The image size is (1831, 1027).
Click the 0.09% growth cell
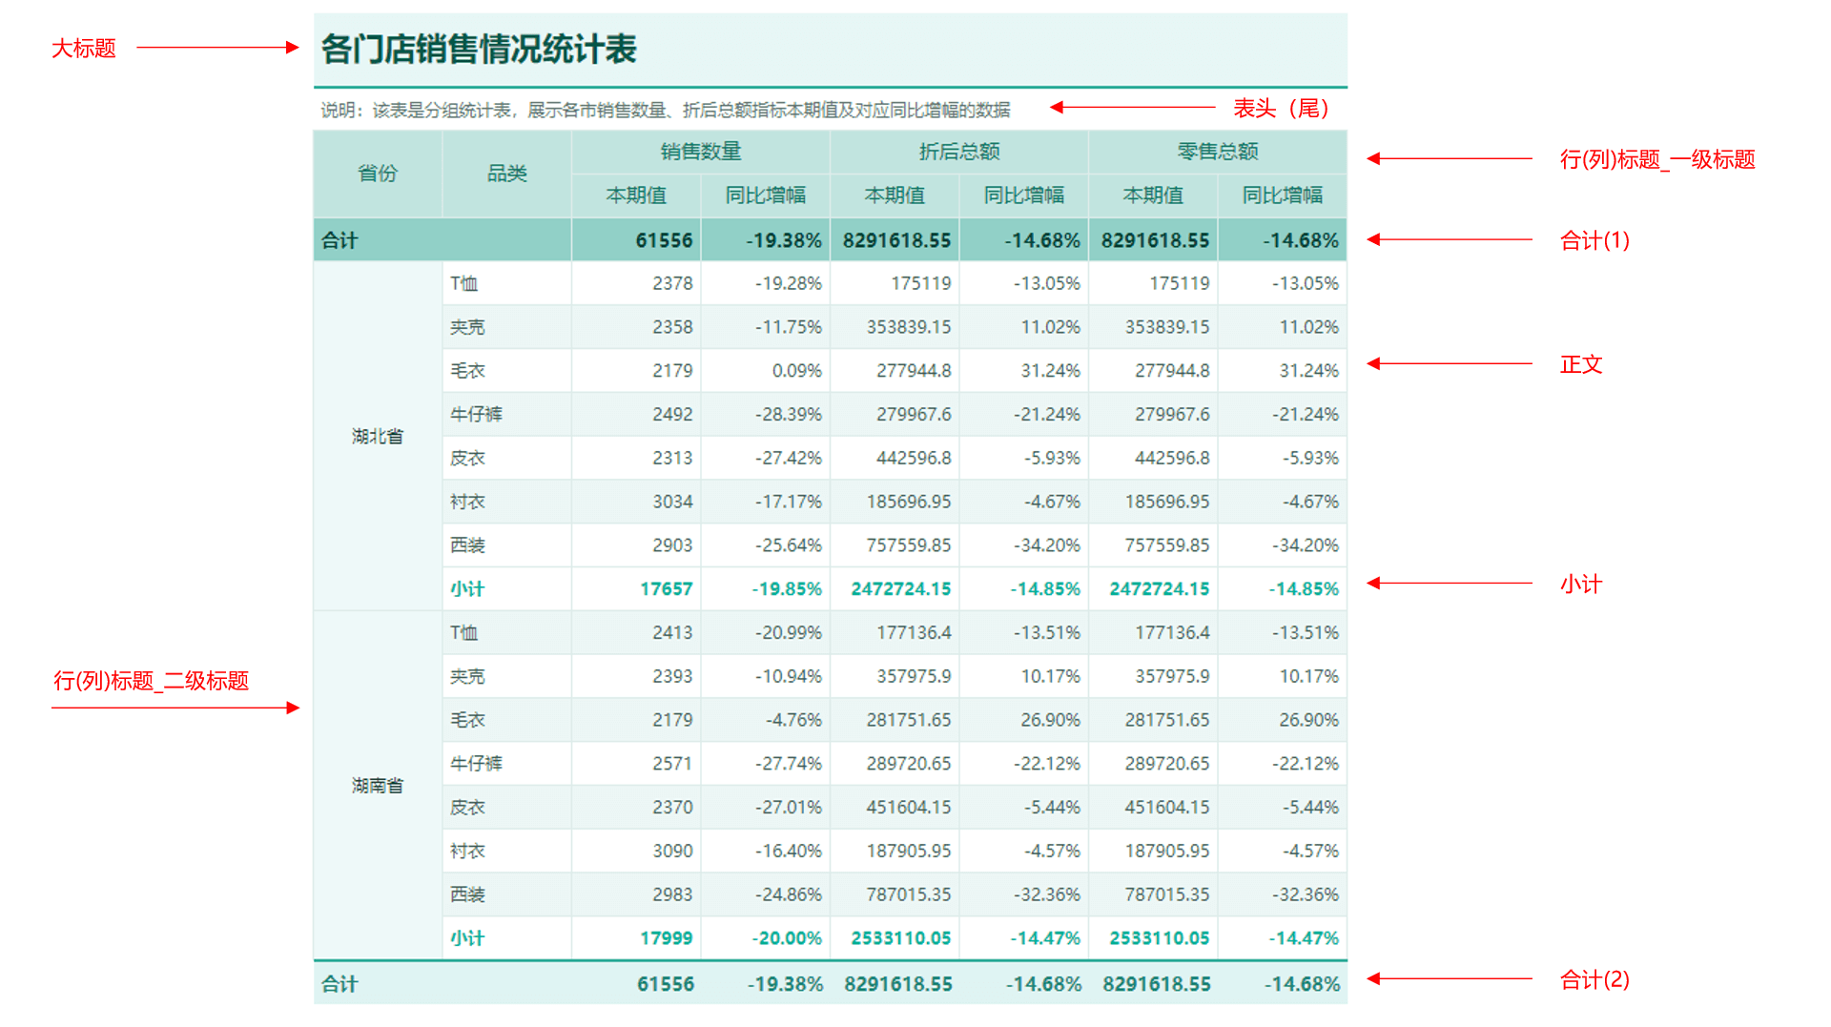point(766,371)
